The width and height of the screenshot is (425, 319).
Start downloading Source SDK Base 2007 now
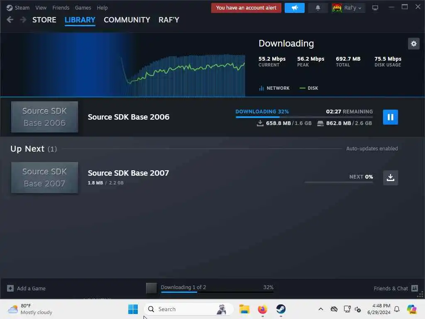pos(390,178)
